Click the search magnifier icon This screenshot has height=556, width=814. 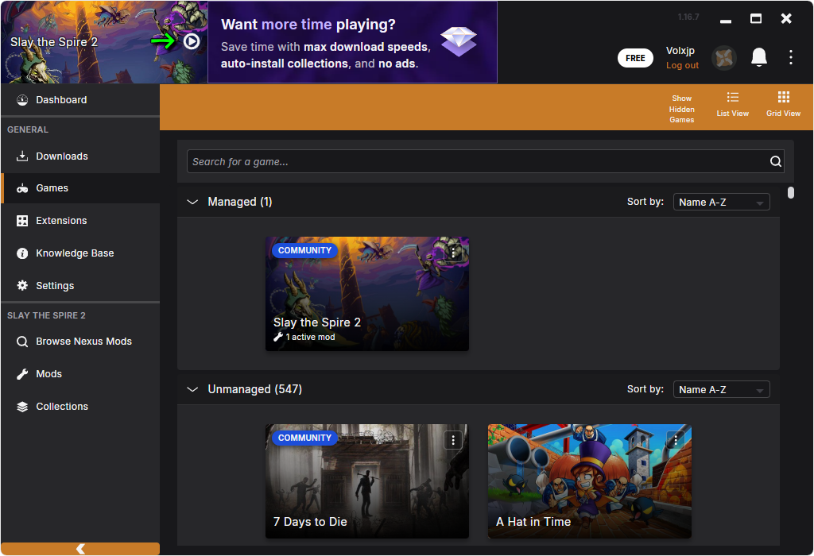coord(776,162)
